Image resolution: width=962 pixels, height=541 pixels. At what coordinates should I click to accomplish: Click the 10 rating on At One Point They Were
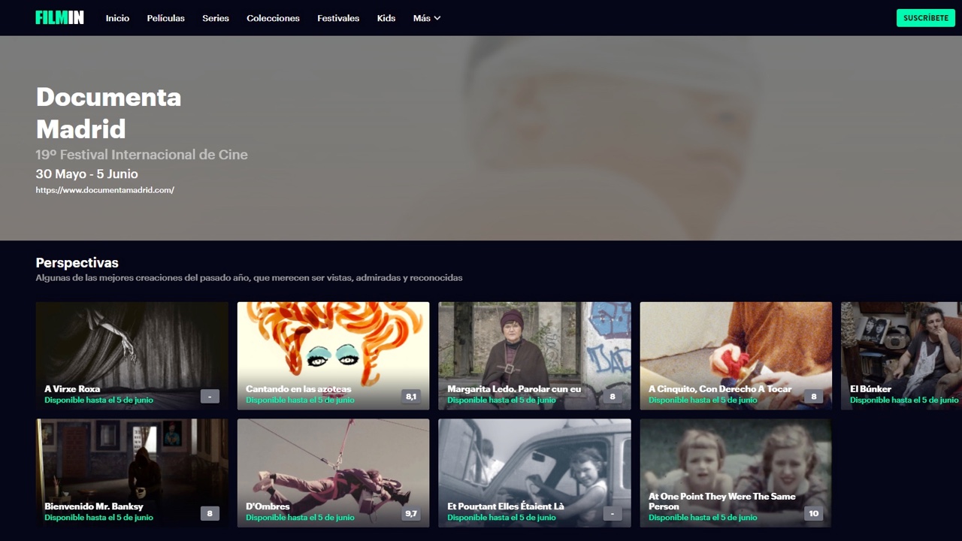tap(813, 513)
